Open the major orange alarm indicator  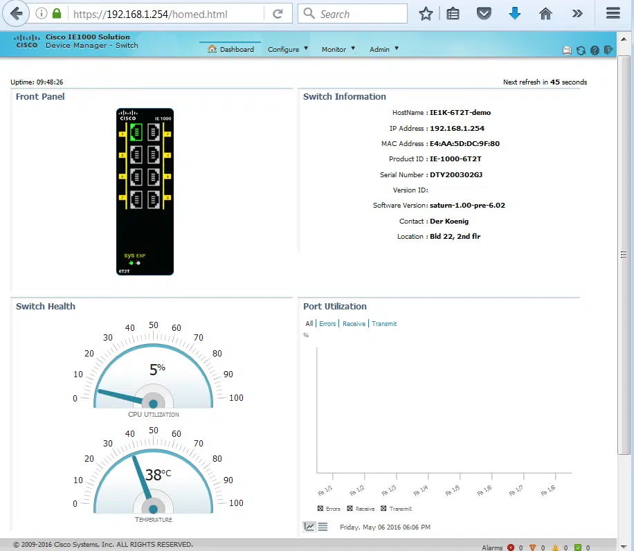[x=532, y=548]
